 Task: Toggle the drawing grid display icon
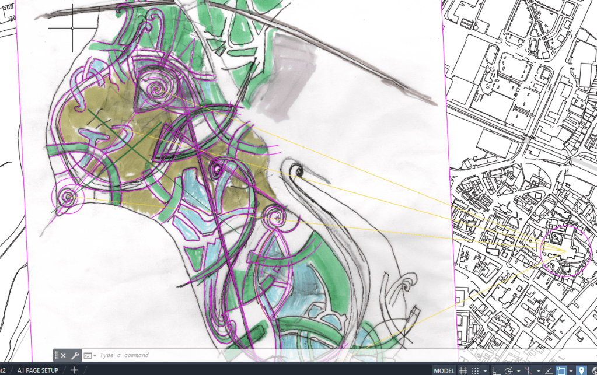pos(463,371)
